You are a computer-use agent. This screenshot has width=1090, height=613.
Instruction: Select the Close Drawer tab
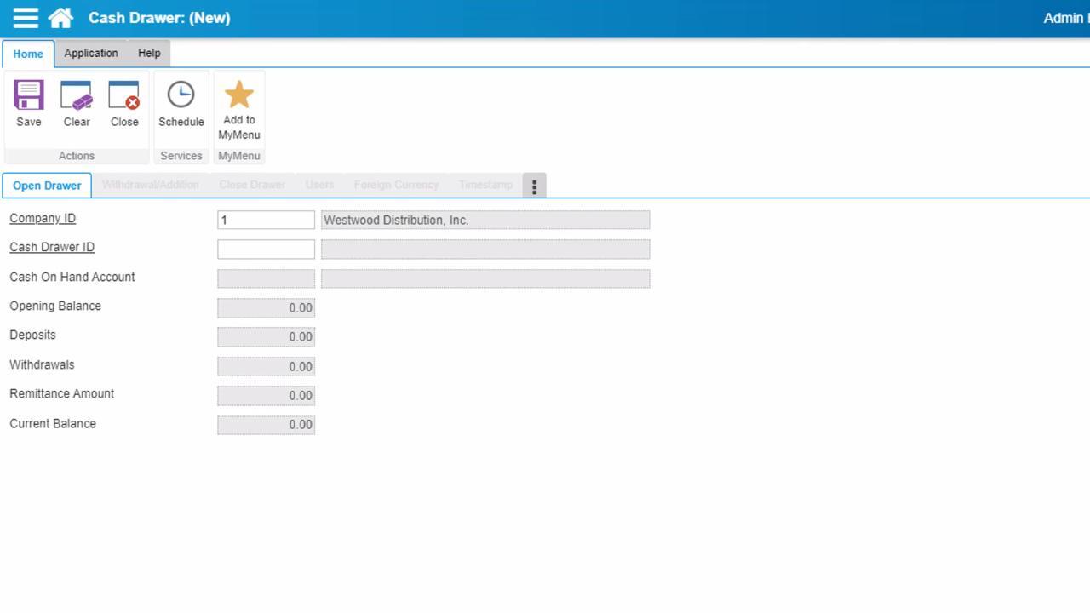pyautogui.click(x=252, y=185)
